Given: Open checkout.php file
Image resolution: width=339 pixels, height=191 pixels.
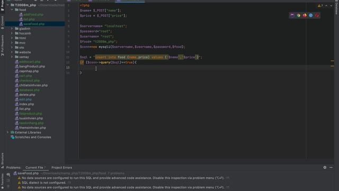Looking at the screenshot, I should (x=30, y=81).
